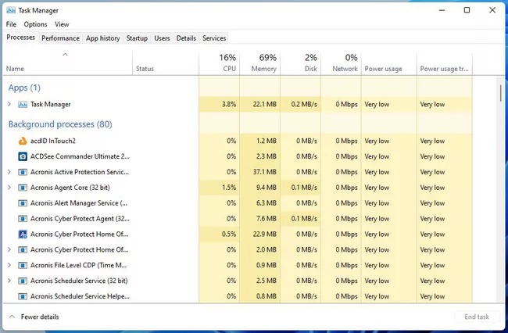
Task: Minimize the Task Manager window
Action: pos(442,10)
